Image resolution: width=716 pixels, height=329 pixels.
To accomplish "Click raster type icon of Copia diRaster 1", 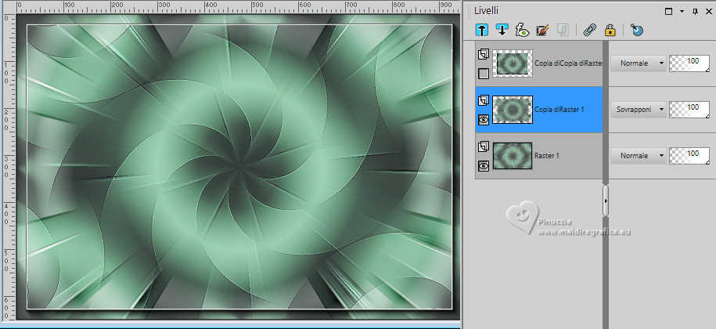I will pyautogui.click(x=484, y=100).
